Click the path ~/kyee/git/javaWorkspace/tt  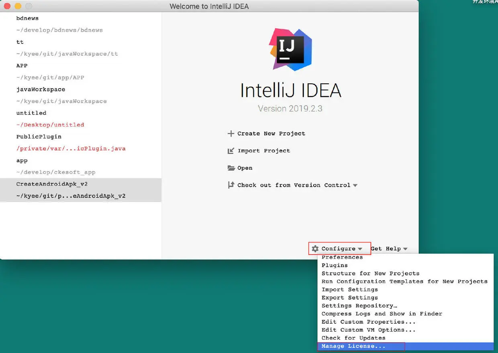[x=67, y=54]
